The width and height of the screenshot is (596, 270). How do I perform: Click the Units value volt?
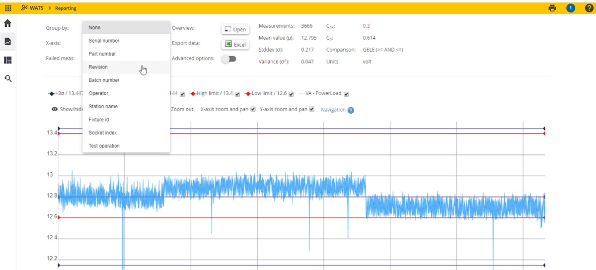point(367,62)
